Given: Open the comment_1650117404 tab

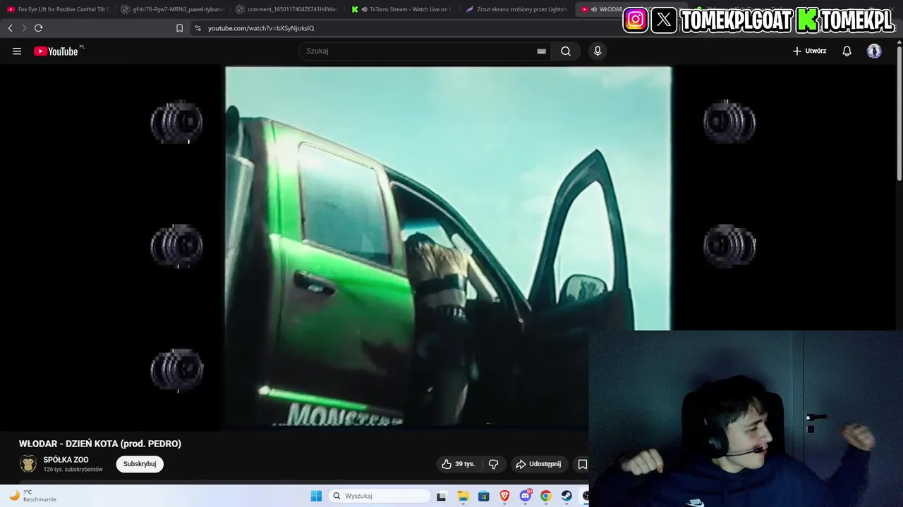Looking at the screenshot, I should [x=286, y=9].
